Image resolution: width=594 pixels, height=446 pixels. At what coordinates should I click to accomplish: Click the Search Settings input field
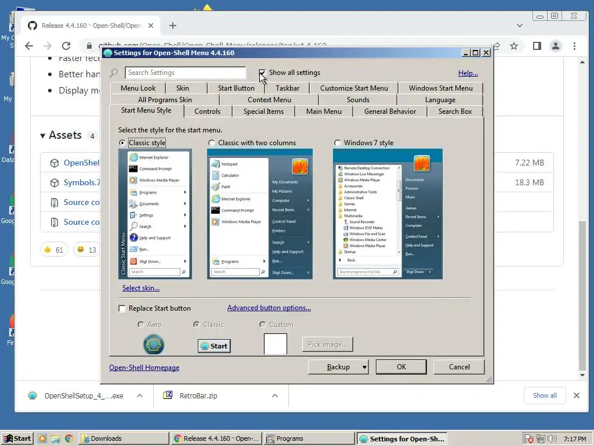pos(185,73)
